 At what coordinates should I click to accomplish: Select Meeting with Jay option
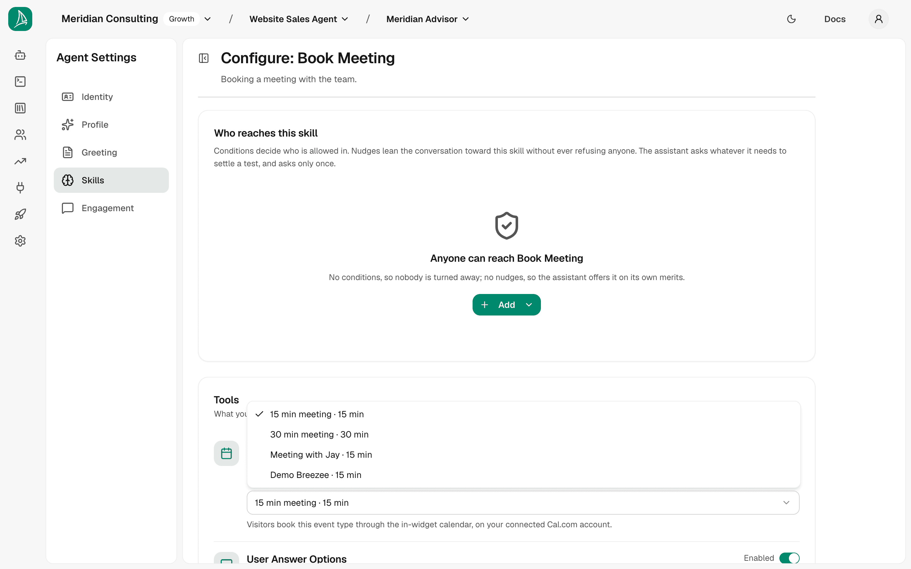point(523,455)
